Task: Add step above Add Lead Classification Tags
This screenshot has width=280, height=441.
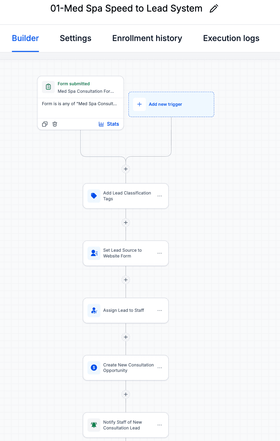Action: pos(126,169)
